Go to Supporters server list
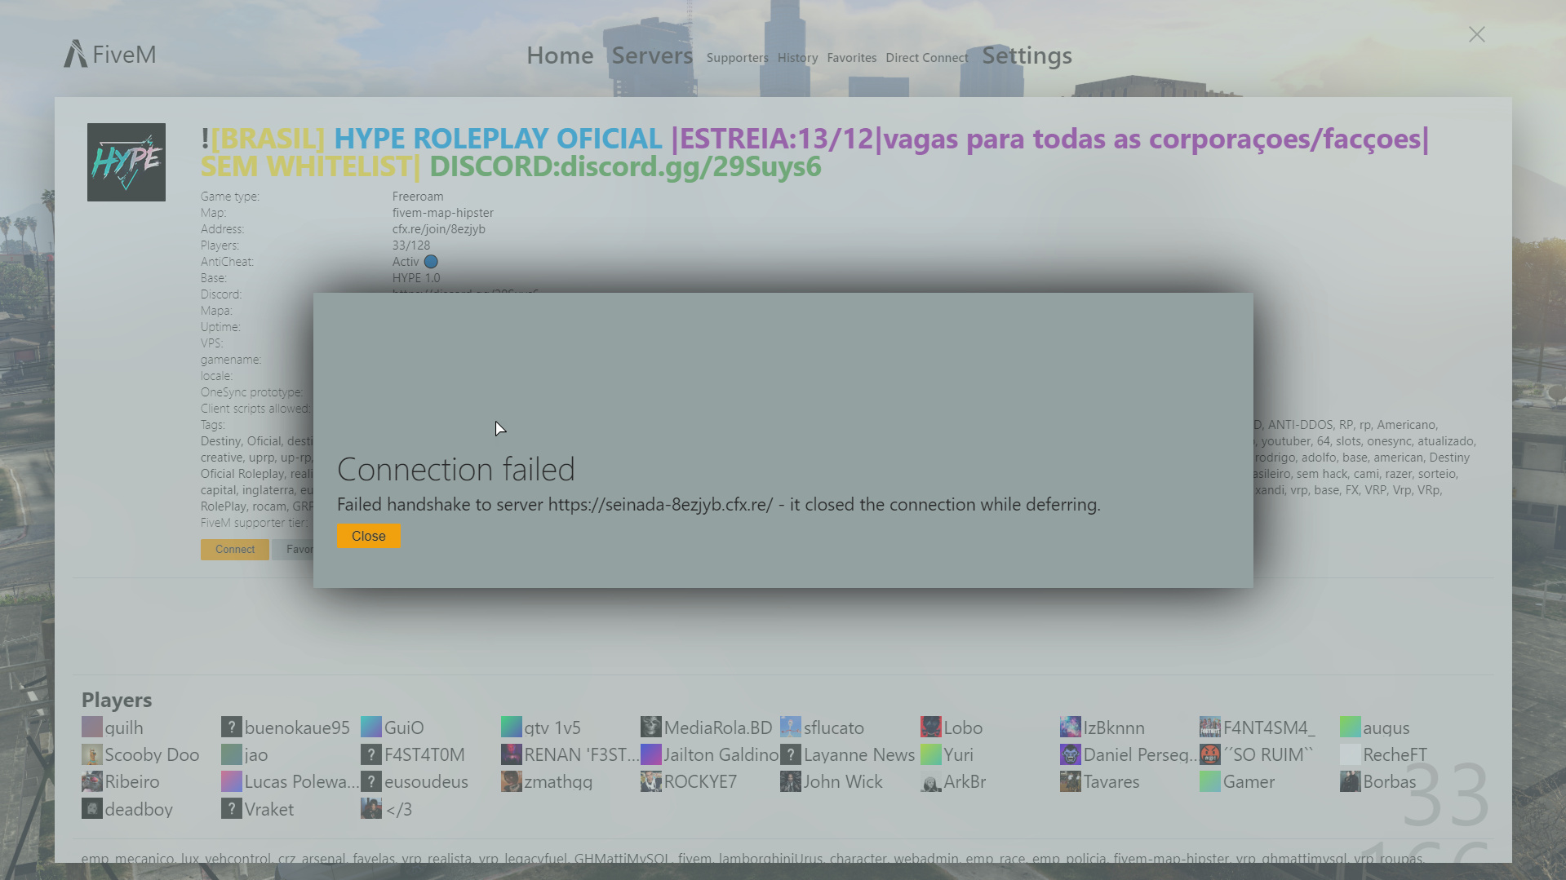 click(x=738, y=58)
